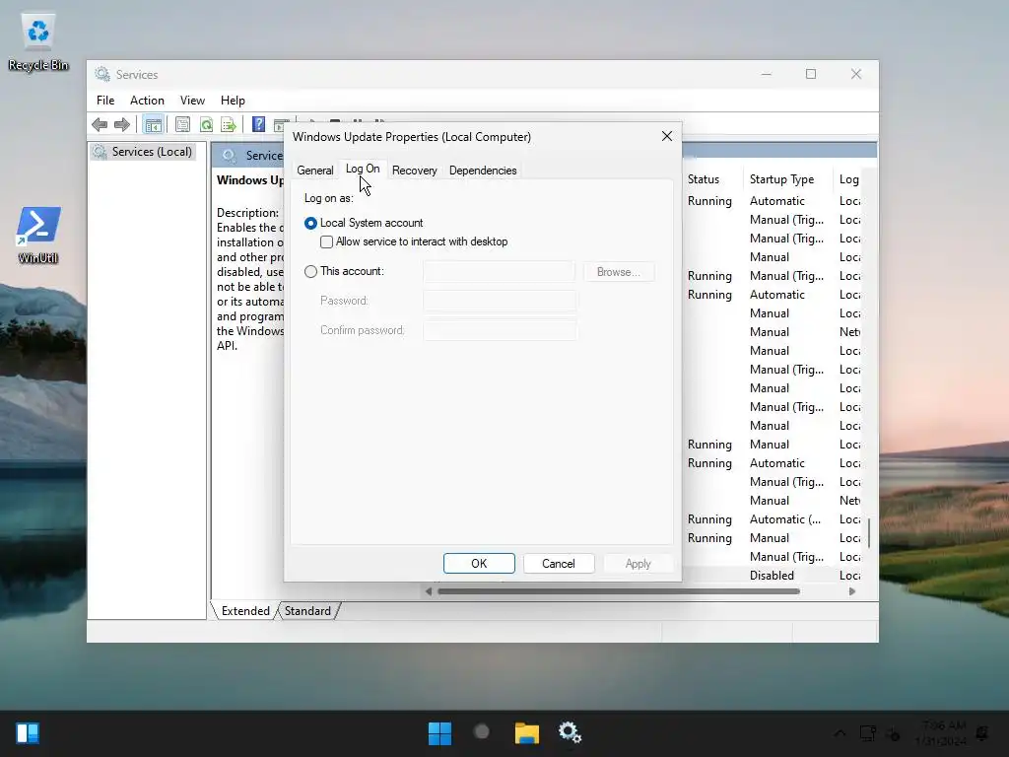The image size is (1009, 757).
Task: Click the Forward arrow in Services toolbar
Action: click(x=121, y=124)
